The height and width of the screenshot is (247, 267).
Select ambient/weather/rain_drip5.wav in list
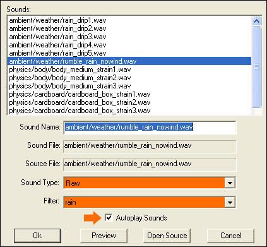coord(129,53)
